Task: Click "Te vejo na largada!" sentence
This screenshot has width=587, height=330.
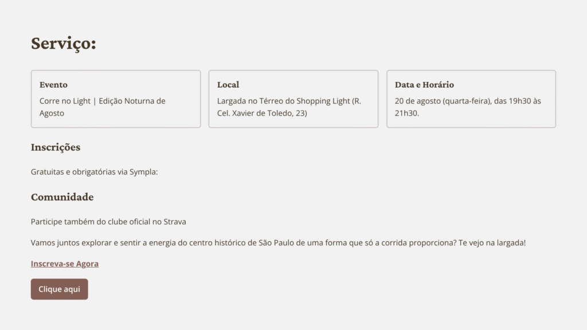Action: tap(492, 243)
